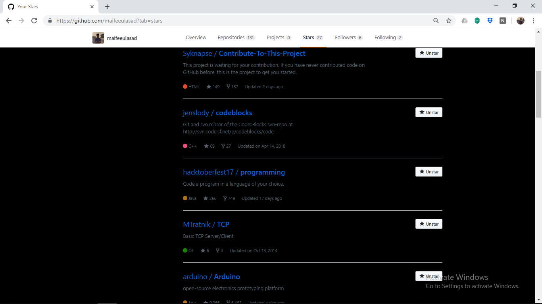Open the Google Drive extension icon
This screenshot has height=304, width=542.
click(465, 21)
